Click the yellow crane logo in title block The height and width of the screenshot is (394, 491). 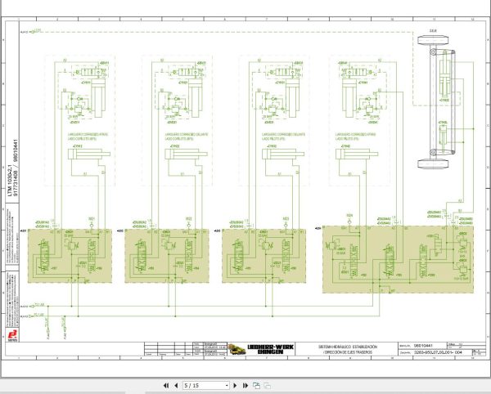(x=237, y=349)
